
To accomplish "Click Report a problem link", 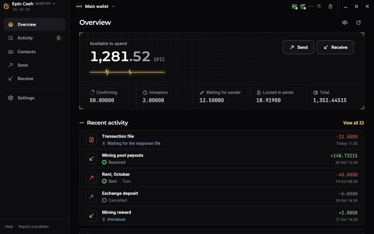I will pos(34,226).
